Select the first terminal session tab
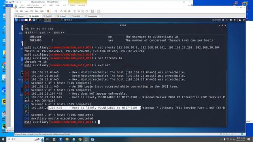 tap(30, 32)
